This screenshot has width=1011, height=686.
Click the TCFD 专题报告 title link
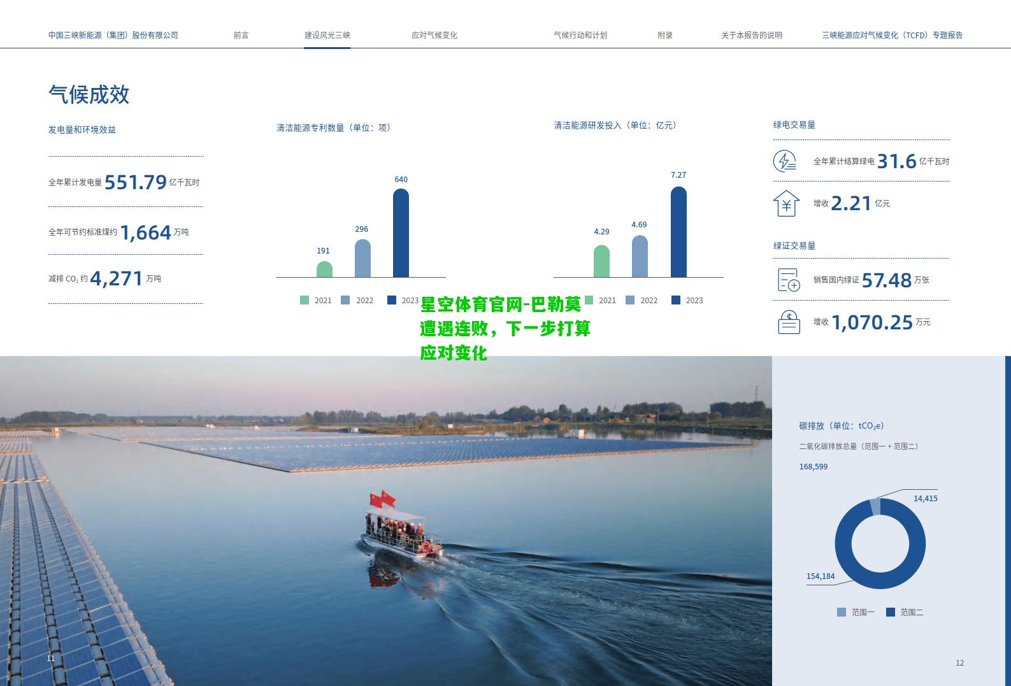(892, 35)
